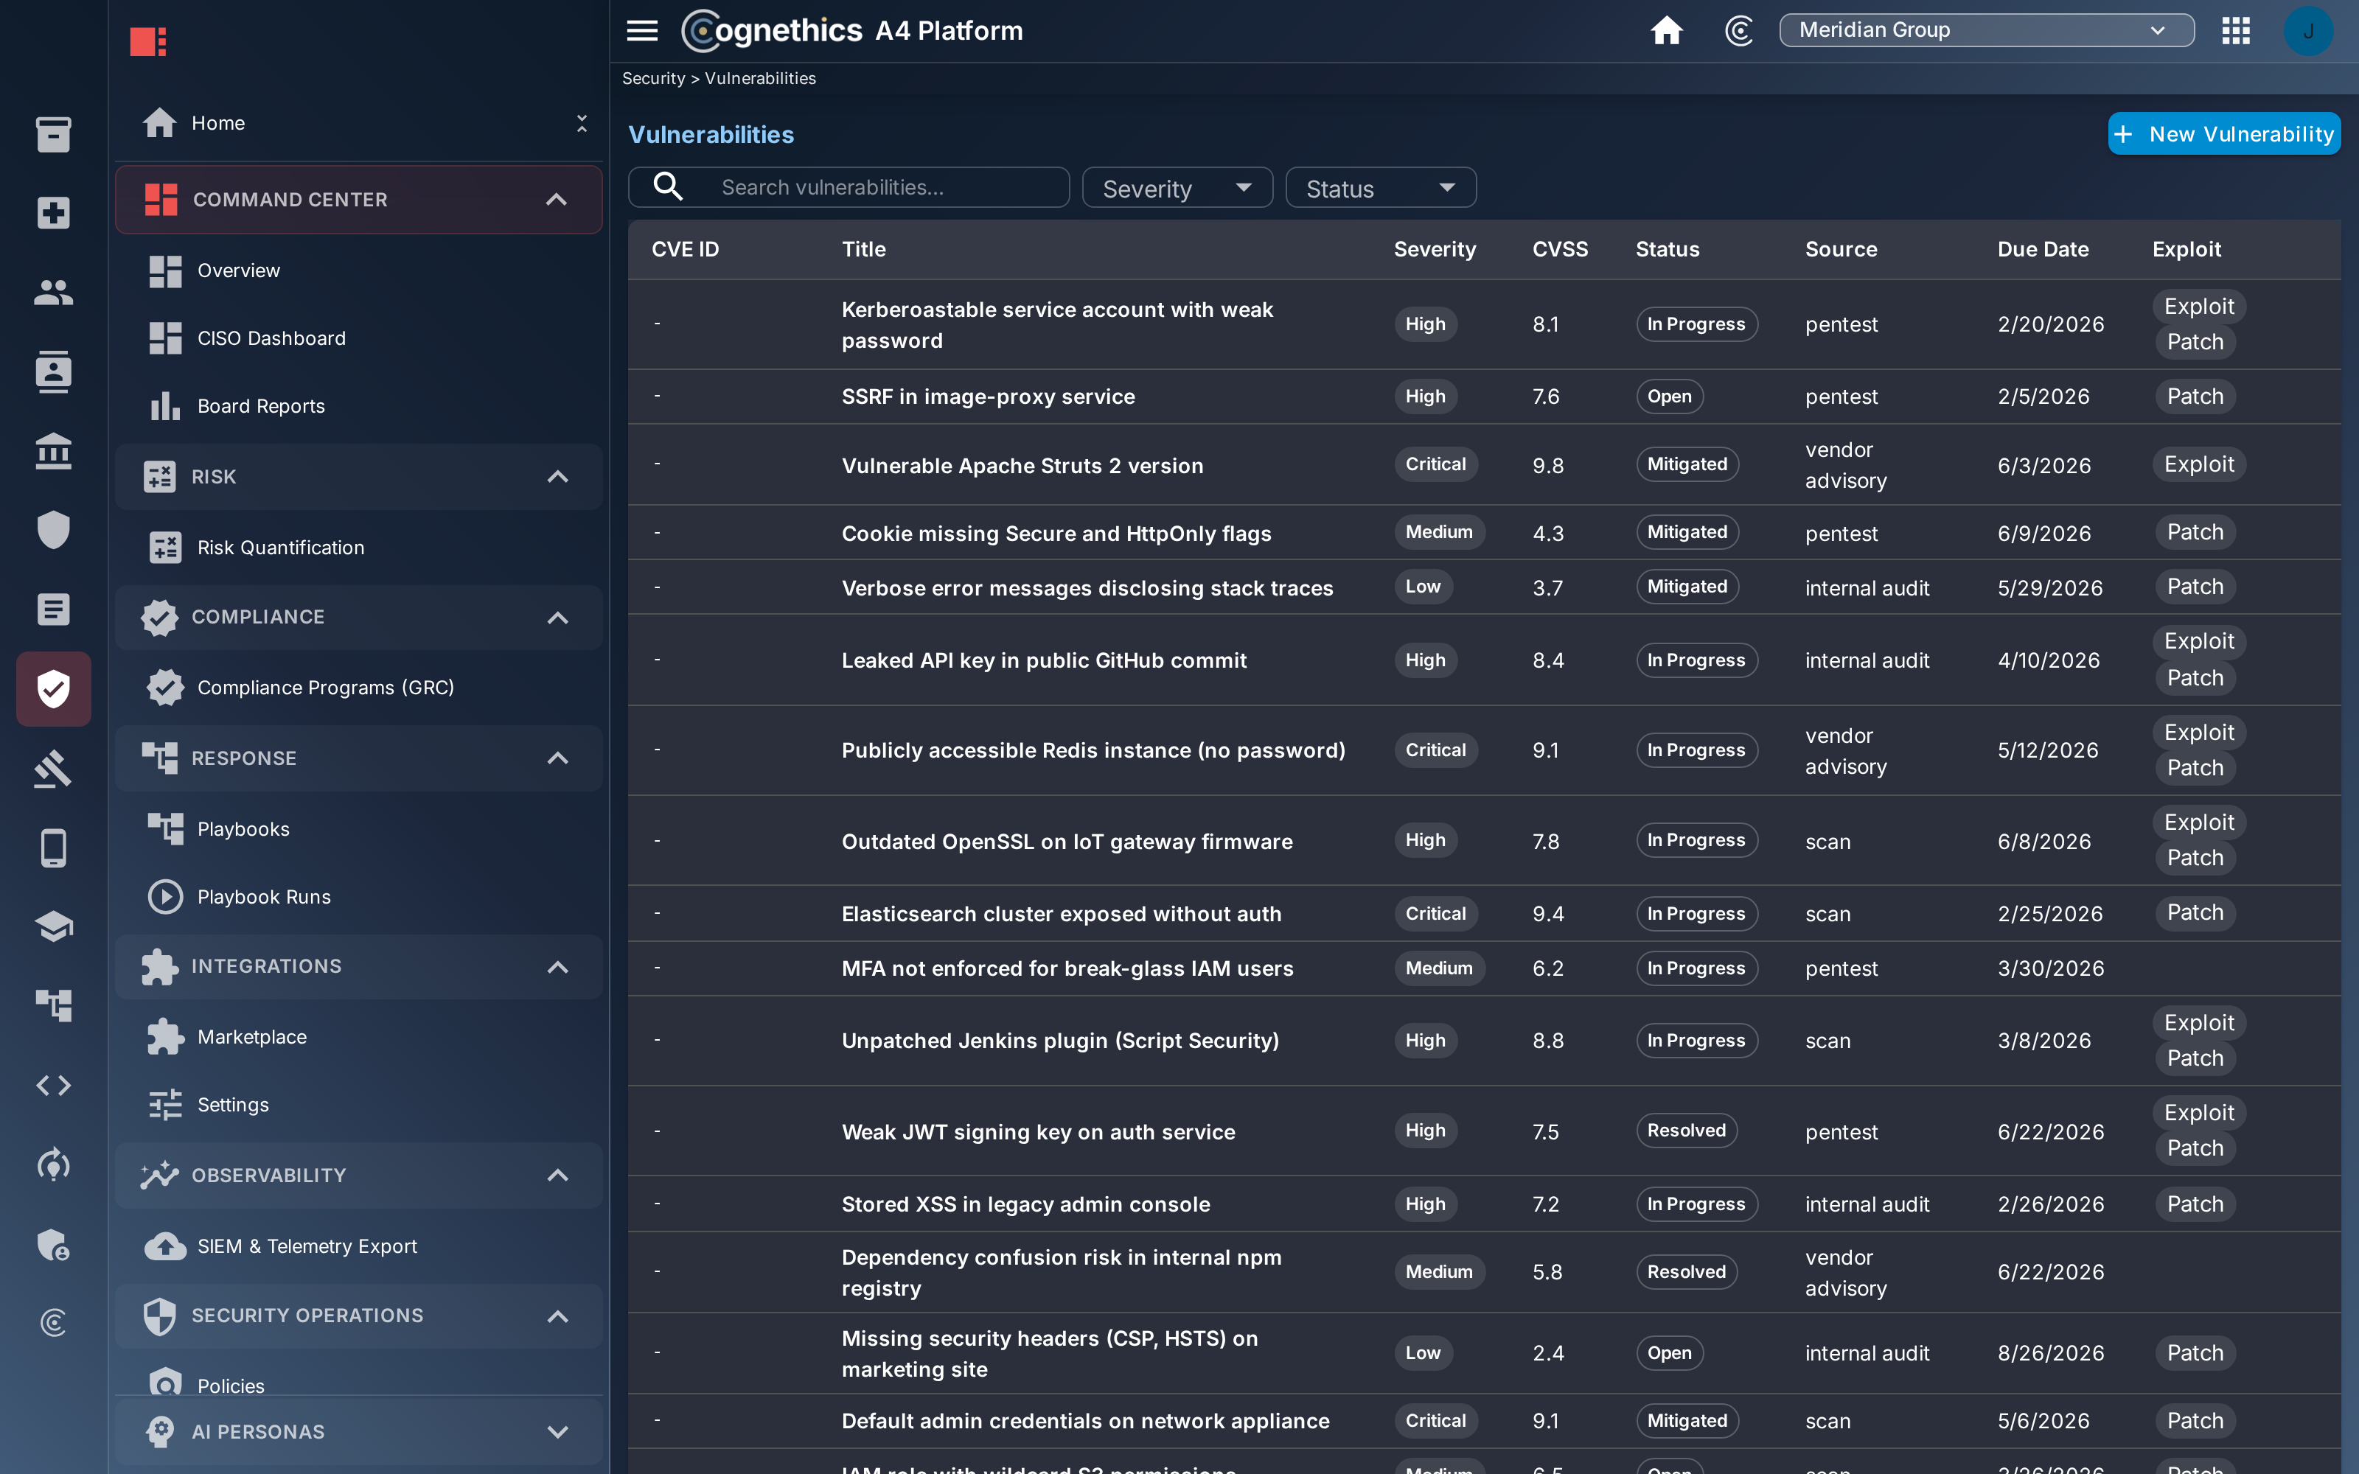The height and width of the screenshot is (1474, 2359).
Task: Click the gavel icon in the left rail
Action: coord(54,768)
